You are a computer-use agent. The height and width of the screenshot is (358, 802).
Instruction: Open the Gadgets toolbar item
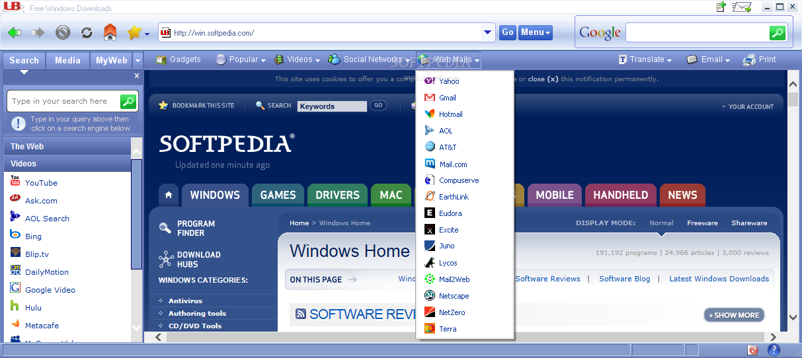point(179,59)
